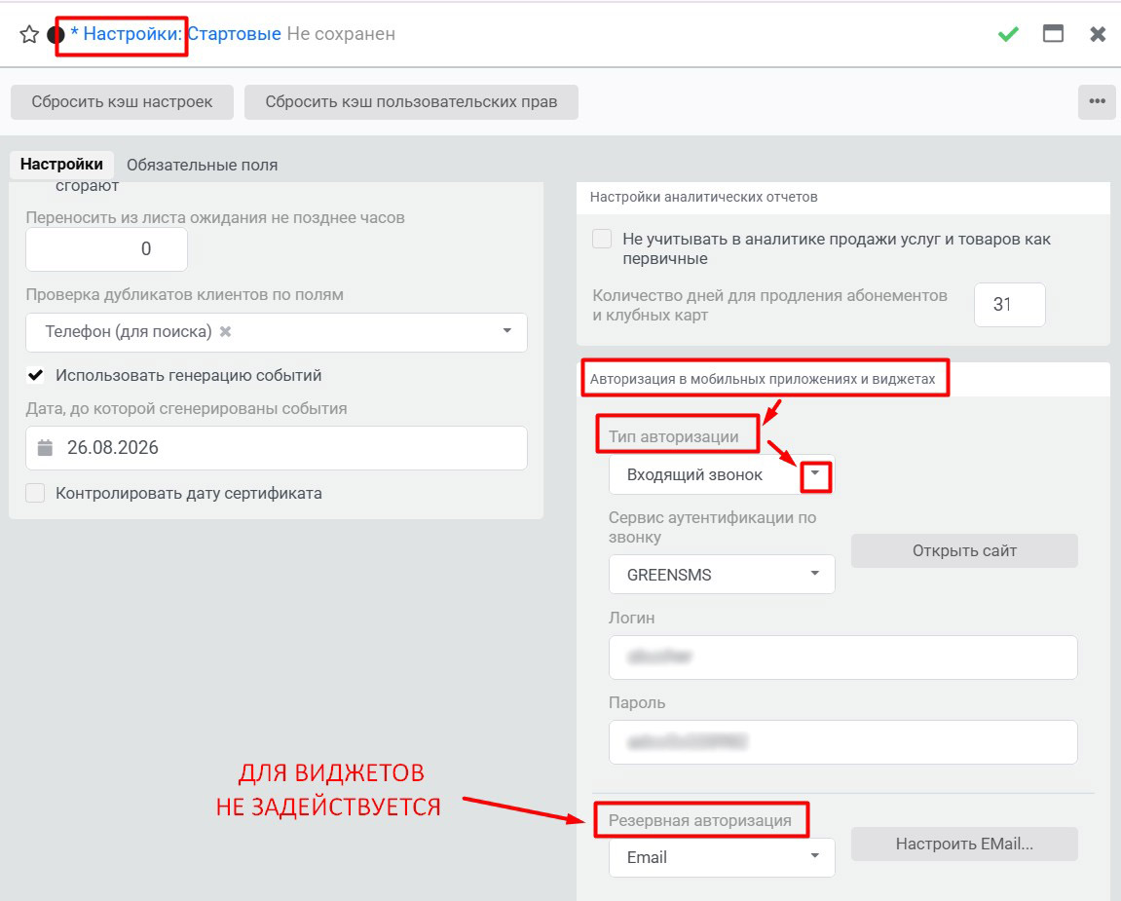
Task: Enable 'Контролировать дату сертификата' checkbox
Action: [35, 494]
